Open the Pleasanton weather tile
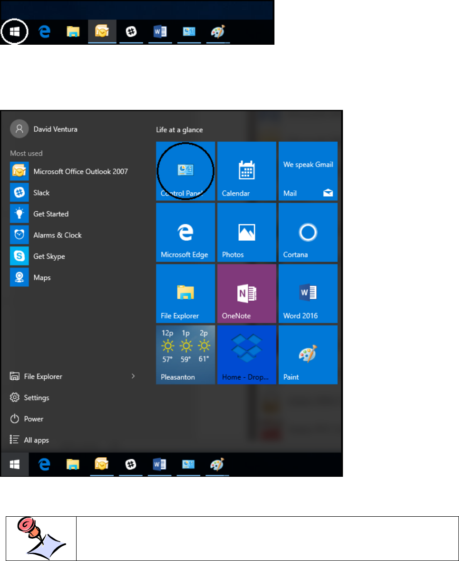The image size is (459, 561). (x=186, y=354)
